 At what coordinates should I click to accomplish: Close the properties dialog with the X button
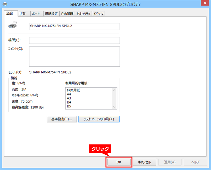tap(205, 3)
